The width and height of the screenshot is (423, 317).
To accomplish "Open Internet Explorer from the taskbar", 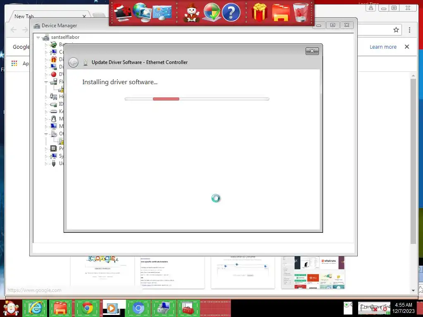I will (35, 308).
